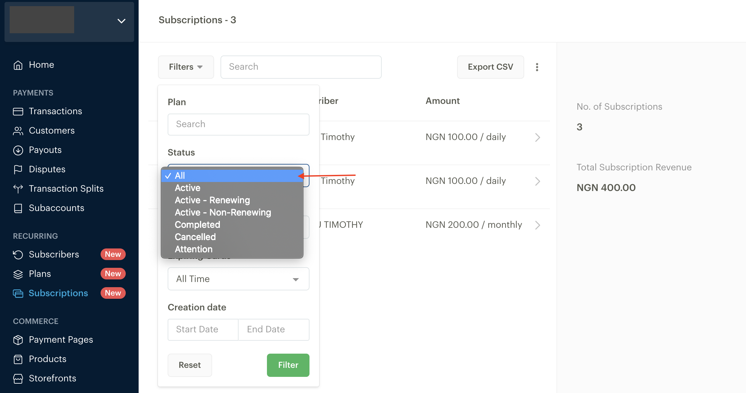Expand the Filters dropdown menu

pos(185,67)
